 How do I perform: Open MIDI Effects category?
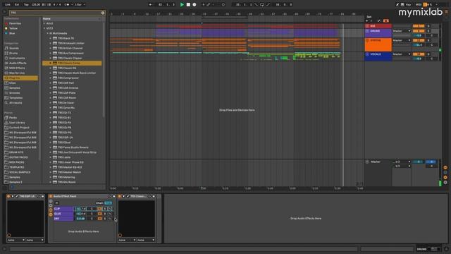point(17,68)
